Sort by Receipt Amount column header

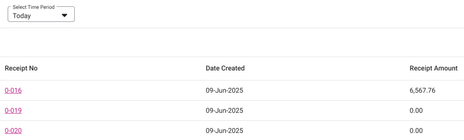coord(433,68)
